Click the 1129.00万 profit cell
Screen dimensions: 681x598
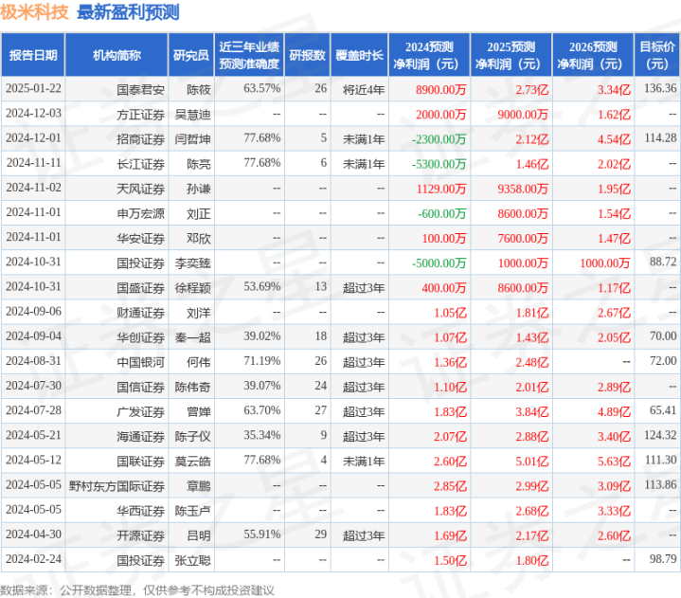coord(441,189)
